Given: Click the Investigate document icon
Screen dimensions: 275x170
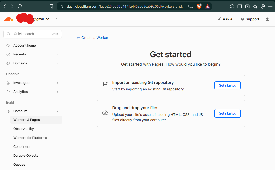Looking at the screenshot, I should (x=8, y=83).
